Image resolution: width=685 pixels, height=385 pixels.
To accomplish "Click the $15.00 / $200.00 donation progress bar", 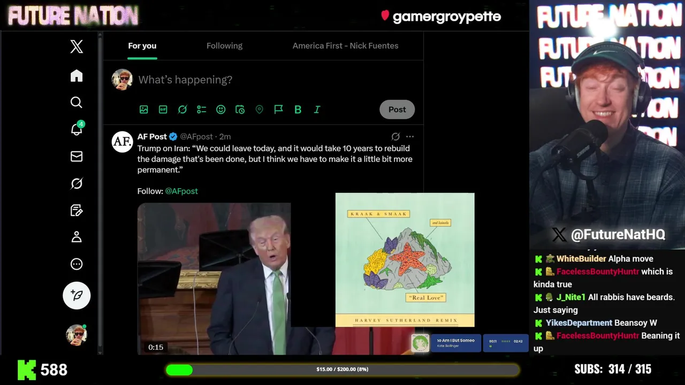I will click(342, 369).
